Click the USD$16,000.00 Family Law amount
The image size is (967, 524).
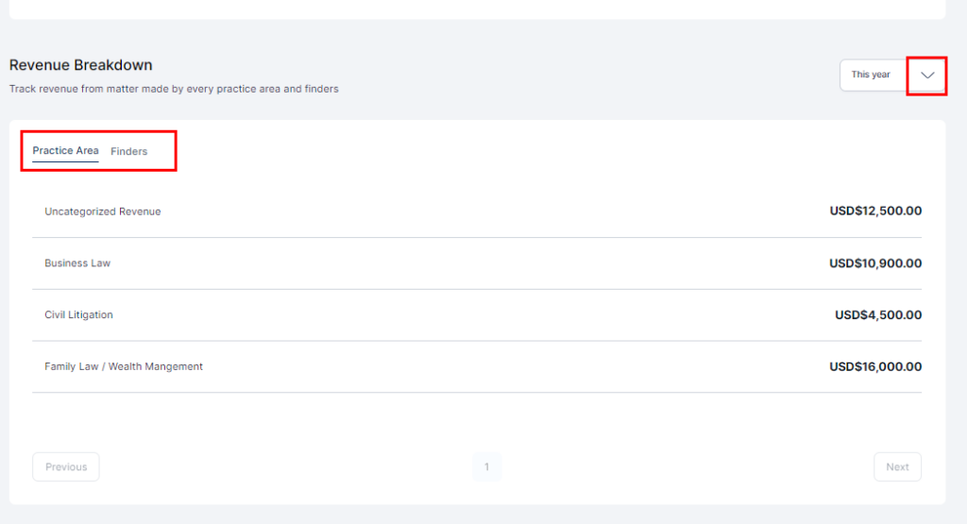pyautogui.click(x=875, y=366)
